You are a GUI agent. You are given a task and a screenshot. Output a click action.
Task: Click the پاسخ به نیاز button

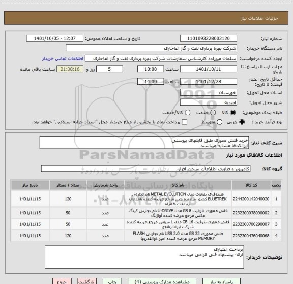[x=221, y=281]
